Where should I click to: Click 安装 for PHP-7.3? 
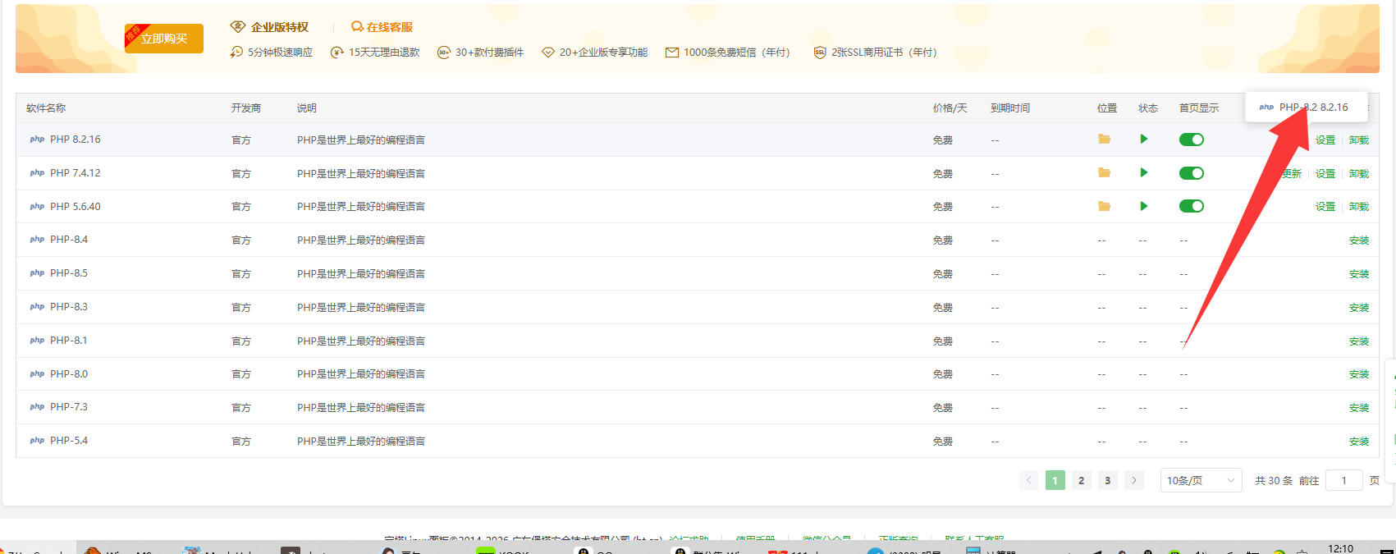(x=1359, y=408)
